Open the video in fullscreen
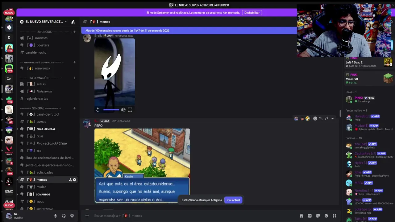This screenshot has height=222, width=395. (x=130, y=110)
